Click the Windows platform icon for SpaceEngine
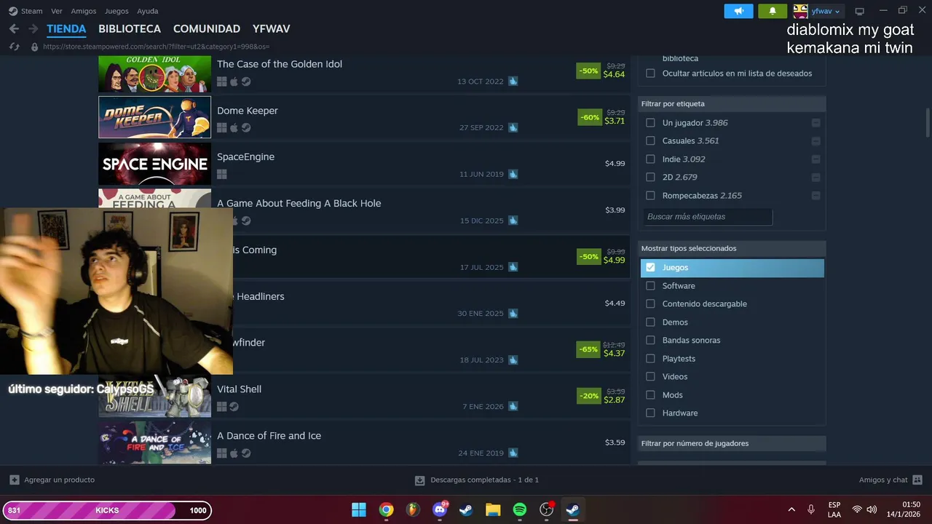The width and height of the screenshot is (932, 524). pyautogui.click(x=222, y=174)
